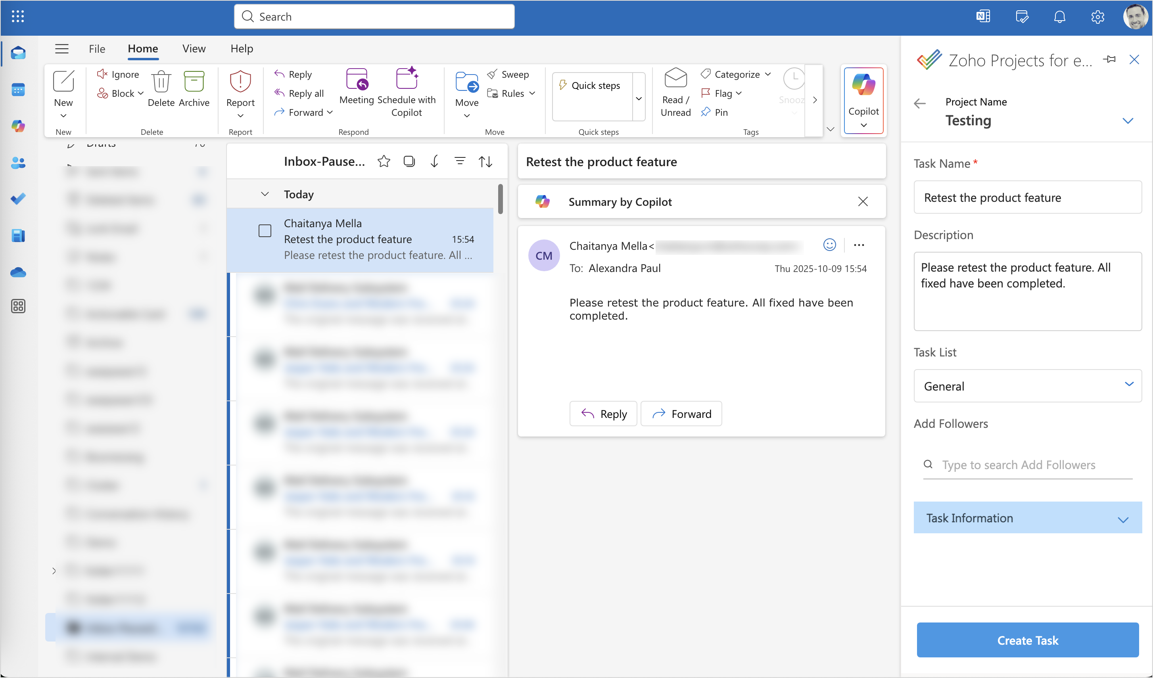
Task: Open the Task List General dropdown
Action: coord(1027,386)
